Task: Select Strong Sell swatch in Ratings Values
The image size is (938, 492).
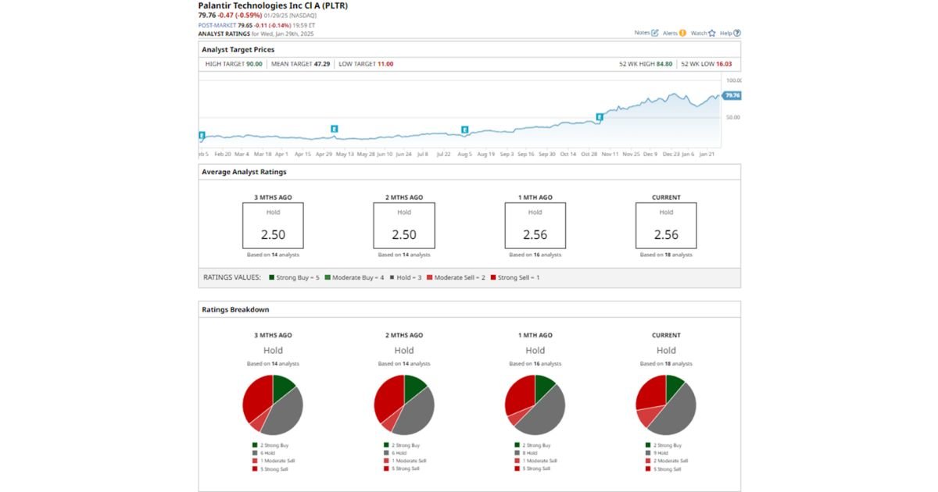Action: coord(492,277)
